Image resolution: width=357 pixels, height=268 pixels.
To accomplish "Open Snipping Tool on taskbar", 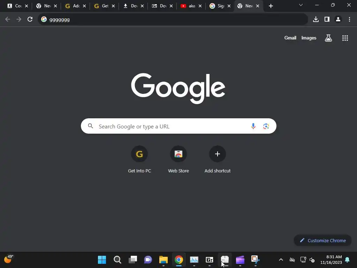I will pos(256,260).
